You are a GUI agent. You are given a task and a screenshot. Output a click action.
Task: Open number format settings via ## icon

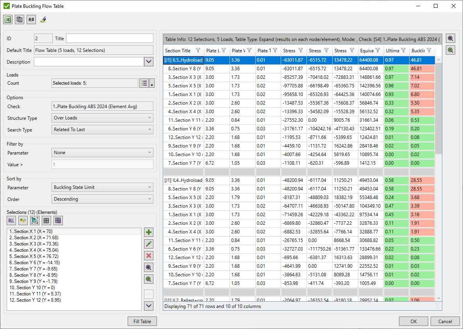click(31, 19)
